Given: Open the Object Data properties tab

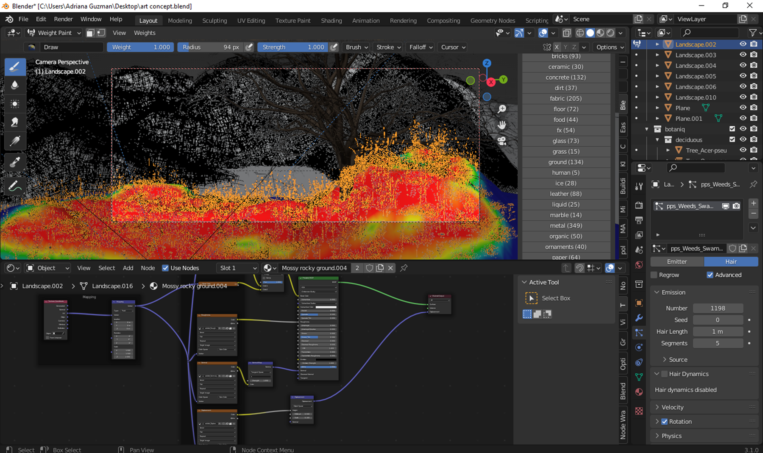Looking at the screenshot, I should pyautogui.click(x=639, y=377).
